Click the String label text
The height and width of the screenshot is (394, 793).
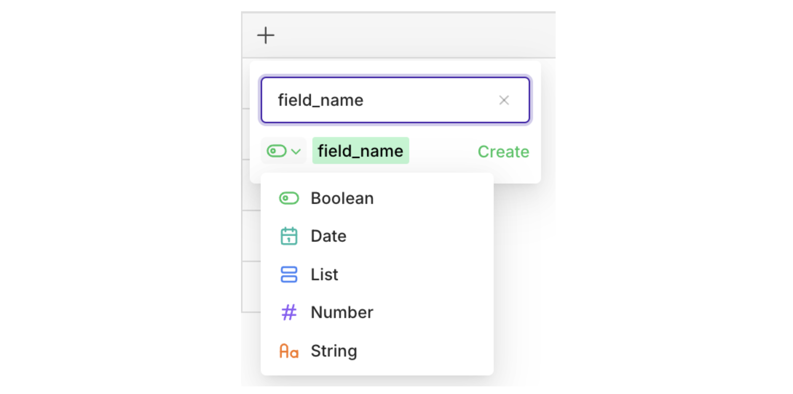point(334,351)
